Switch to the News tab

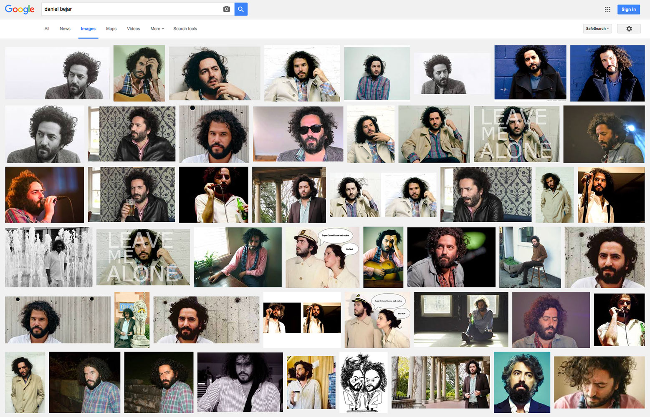[65, 29]
